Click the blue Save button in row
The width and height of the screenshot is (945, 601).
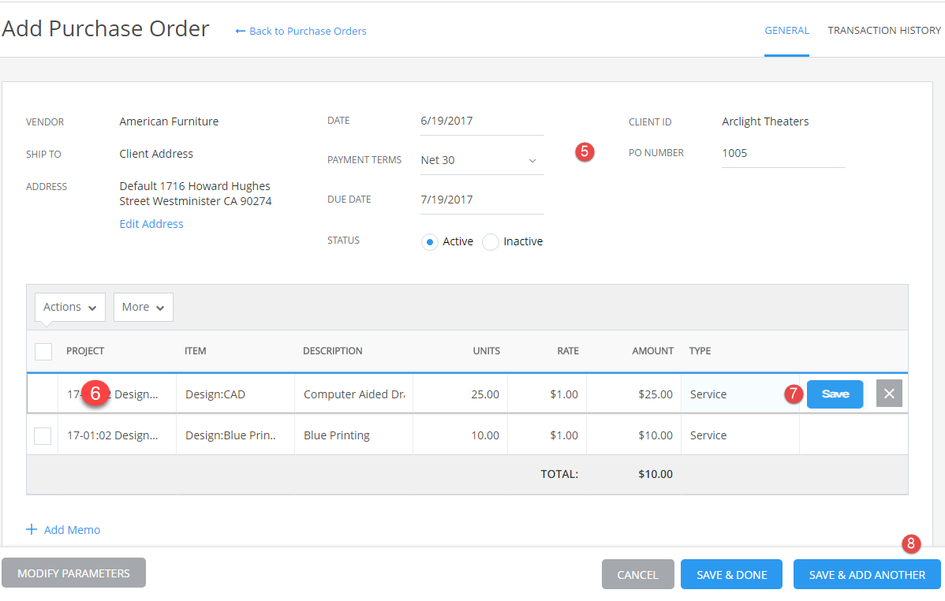click(835, 394)
